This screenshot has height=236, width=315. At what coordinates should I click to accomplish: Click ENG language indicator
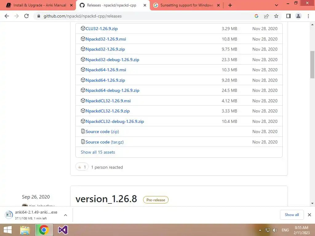click(x=285, y=230)
